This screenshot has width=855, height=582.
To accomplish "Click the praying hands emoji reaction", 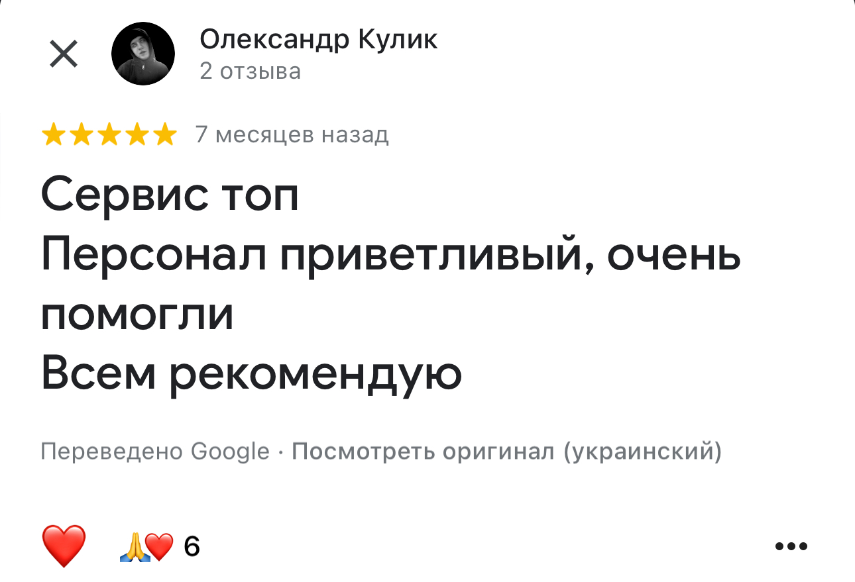I will (x=133, y=548).
